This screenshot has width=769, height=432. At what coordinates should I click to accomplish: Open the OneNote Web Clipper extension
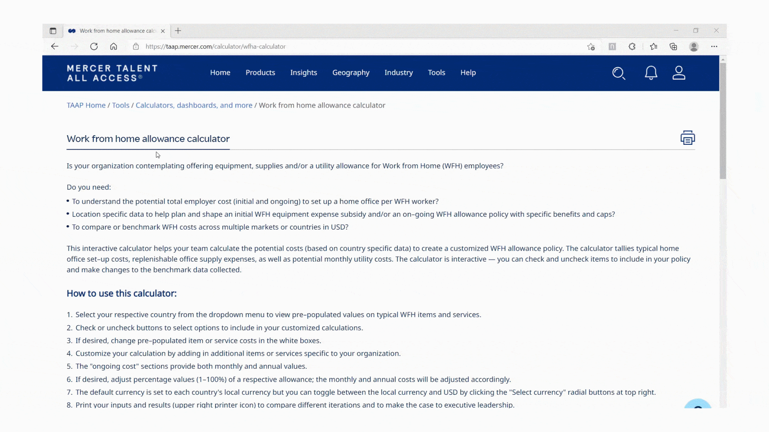point(612,46)
